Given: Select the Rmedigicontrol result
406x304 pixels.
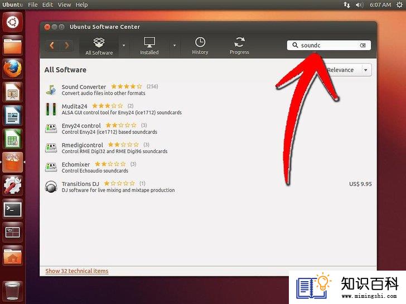Looking at the screenshot, I should [209, 148].
